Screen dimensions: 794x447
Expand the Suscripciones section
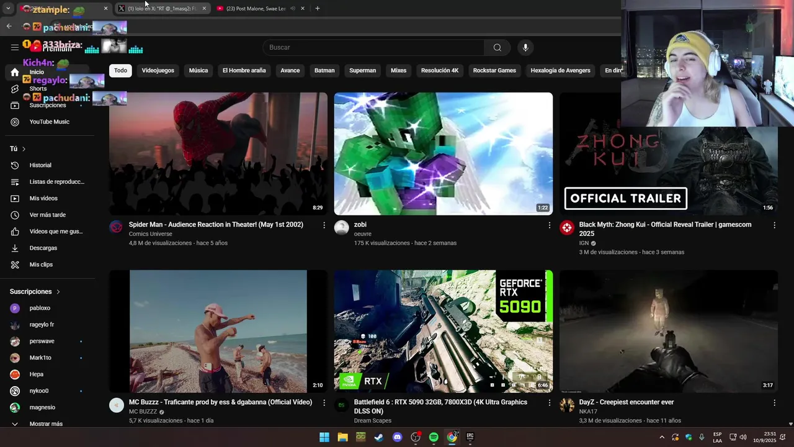pos(35,292)
